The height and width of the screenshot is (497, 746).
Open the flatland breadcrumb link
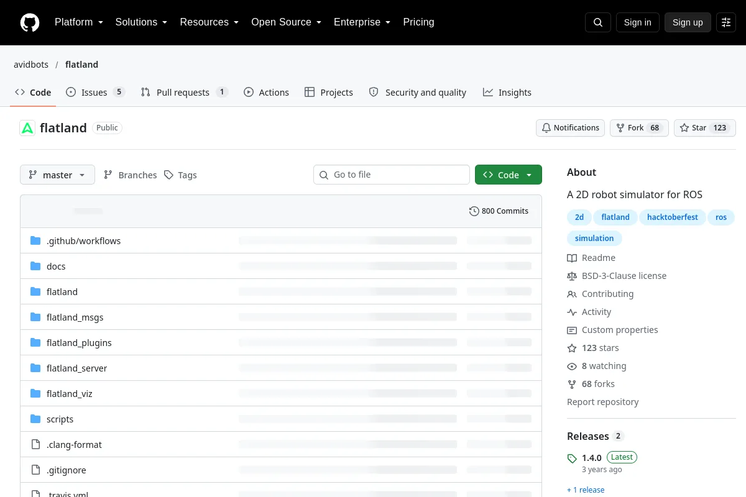pos(81,65)
